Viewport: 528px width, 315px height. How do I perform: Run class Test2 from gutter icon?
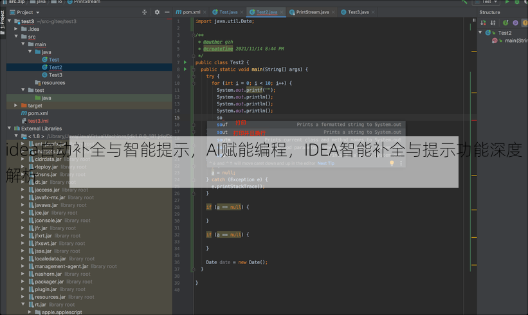click(185, 62)
